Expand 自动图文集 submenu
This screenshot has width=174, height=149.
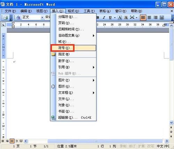[73, 35]
